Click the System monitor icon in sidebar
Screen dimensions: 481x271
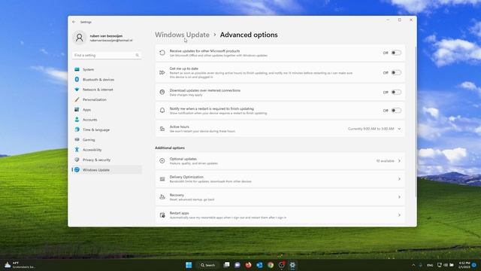point(77,69)
